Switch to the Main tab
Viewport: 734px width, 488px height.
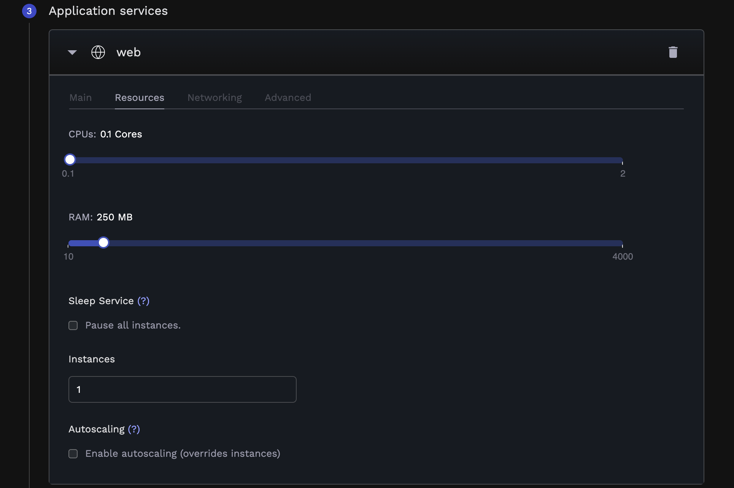[x=81, y=98]
